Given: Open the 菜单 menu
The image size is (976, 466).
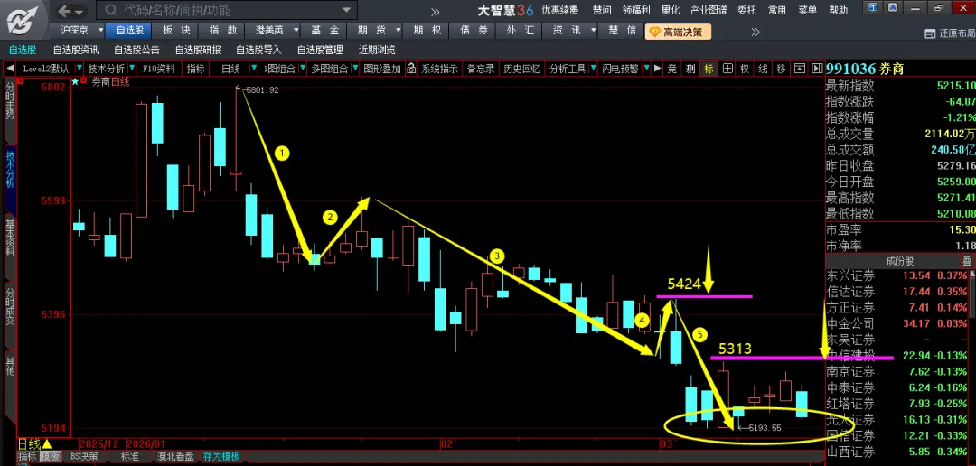Looking at the screenshot, I should point(807,10).
